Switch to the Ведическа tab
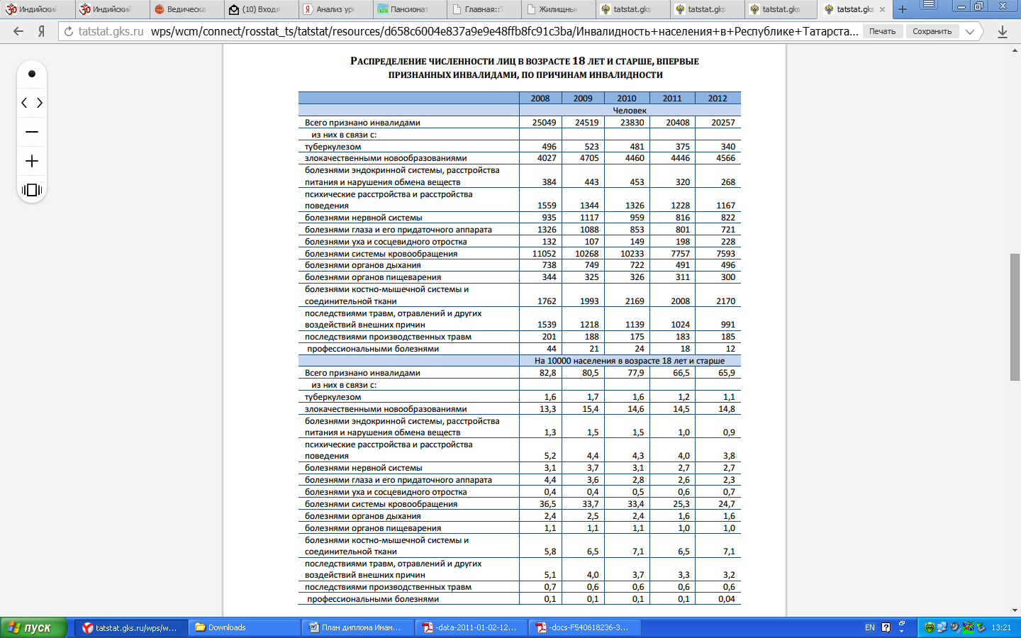Image resolution: width=1021 pixels, height=638 pixels. point(188,9)
